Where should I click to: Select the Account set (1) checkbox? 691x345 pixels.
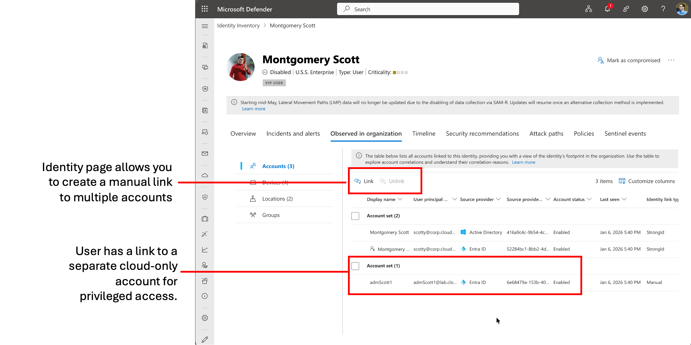355,266
